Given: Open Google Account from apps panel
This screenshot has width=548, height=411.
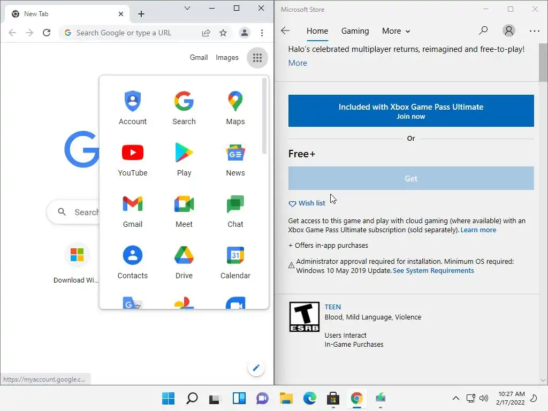Looking at the screenshot, I should pyautogui.click(x=133, y=108).
